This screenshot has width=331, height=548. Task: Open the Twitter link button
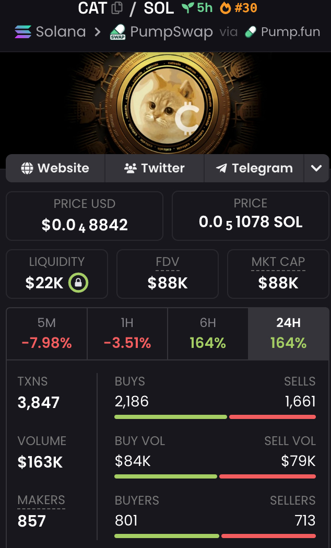click(155, 168)
